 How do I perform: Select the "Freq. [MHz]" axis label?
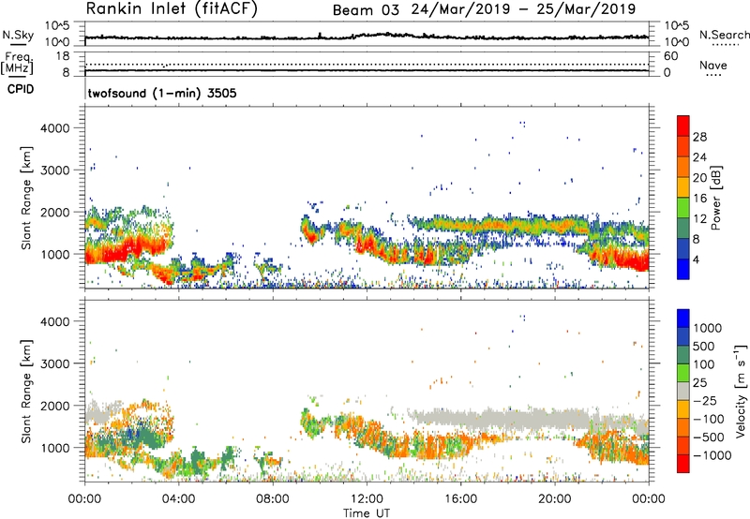17,64
